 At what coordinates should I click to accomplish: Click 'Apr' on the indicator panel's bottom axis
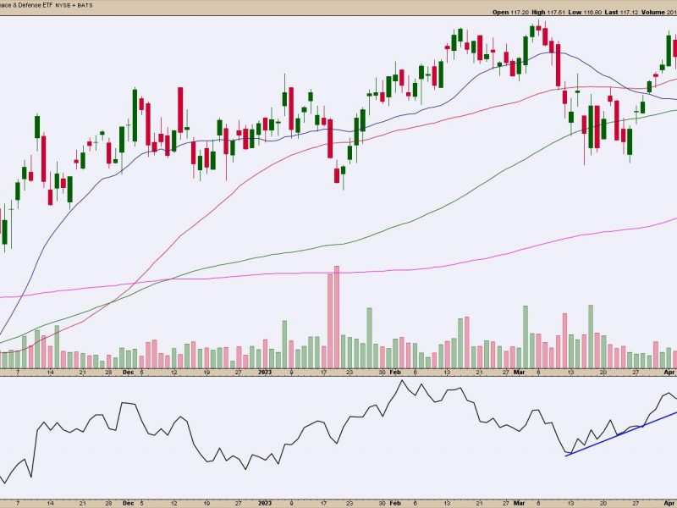[669, 503]
